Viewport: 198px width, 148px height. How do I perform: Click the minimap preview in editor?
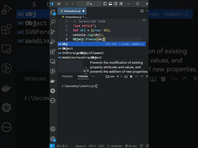[144, 20]
